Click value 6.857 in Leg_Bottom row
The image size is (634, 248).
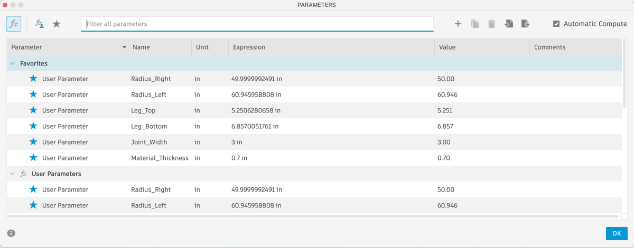point(445,126)
